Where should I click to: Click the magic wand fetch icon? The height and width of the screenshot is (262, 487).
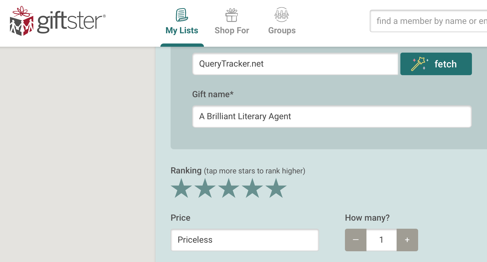[x=419, y=64]
